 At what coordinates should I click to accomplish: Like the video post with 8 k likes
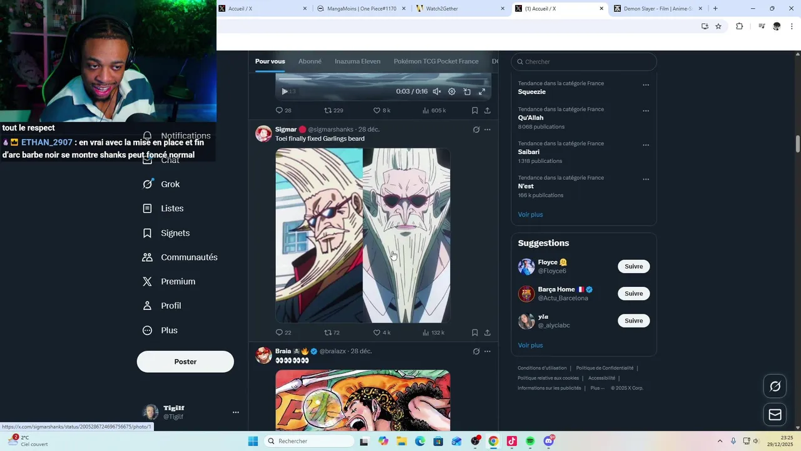[382, 110]
